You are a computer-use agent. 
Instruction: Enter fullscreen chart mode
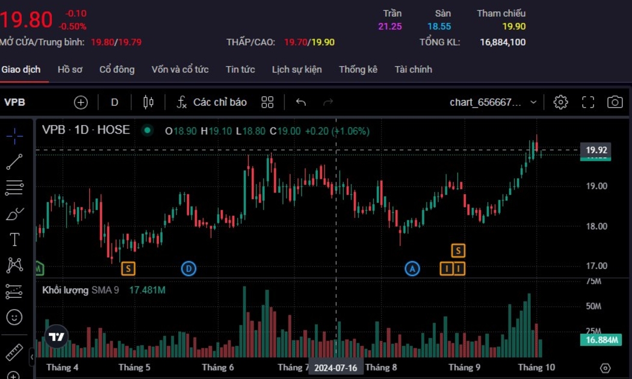tap(588, 102)
